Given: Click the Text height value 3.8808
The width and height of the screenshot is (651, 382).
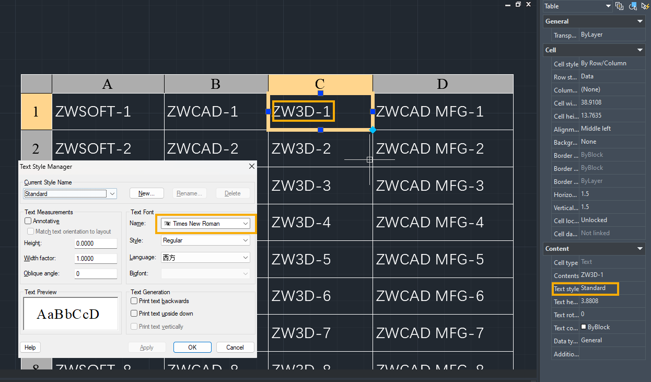Looking at the screenshot, I should tap(612, 301).
